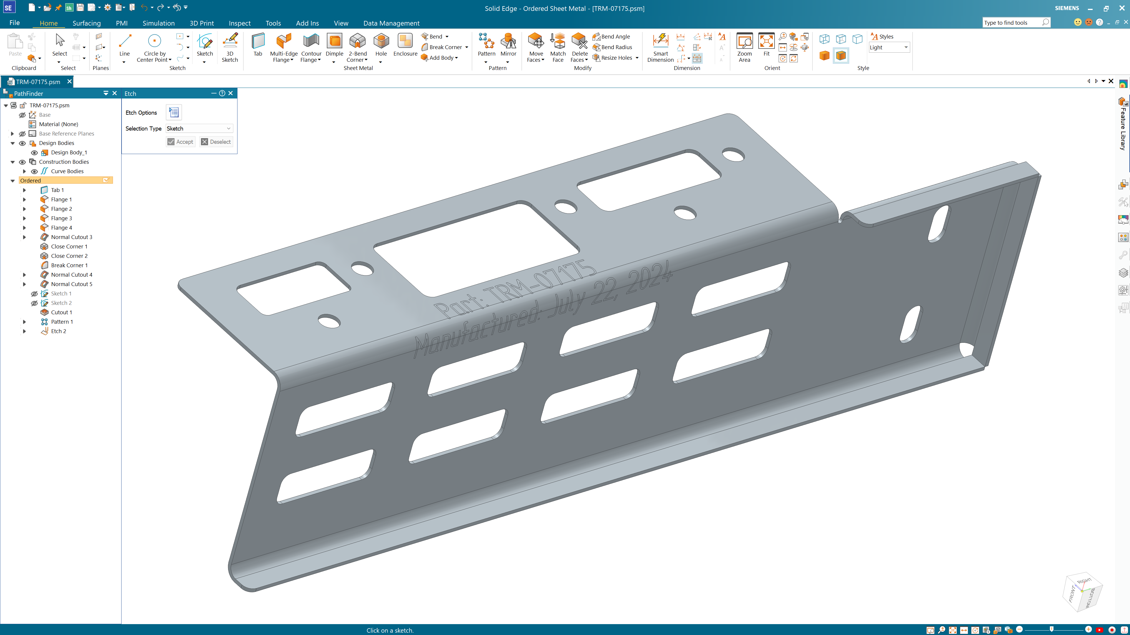This screenshot has height=635, width=1130.
Task: Expand the Flange 1 tree node
Action: (x=24, y=199)
